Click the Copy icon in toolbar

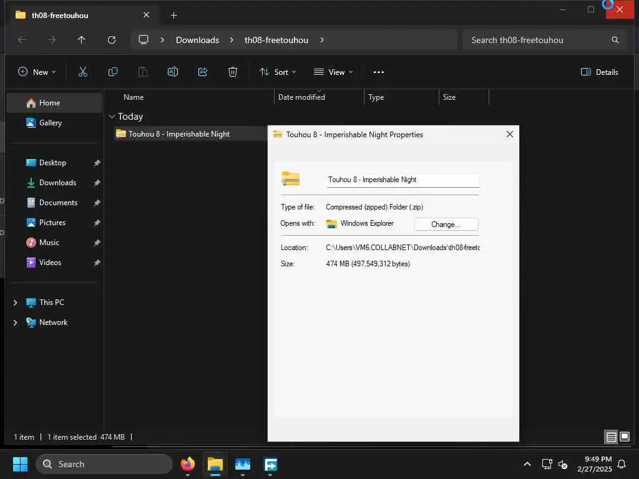point(113,72)
